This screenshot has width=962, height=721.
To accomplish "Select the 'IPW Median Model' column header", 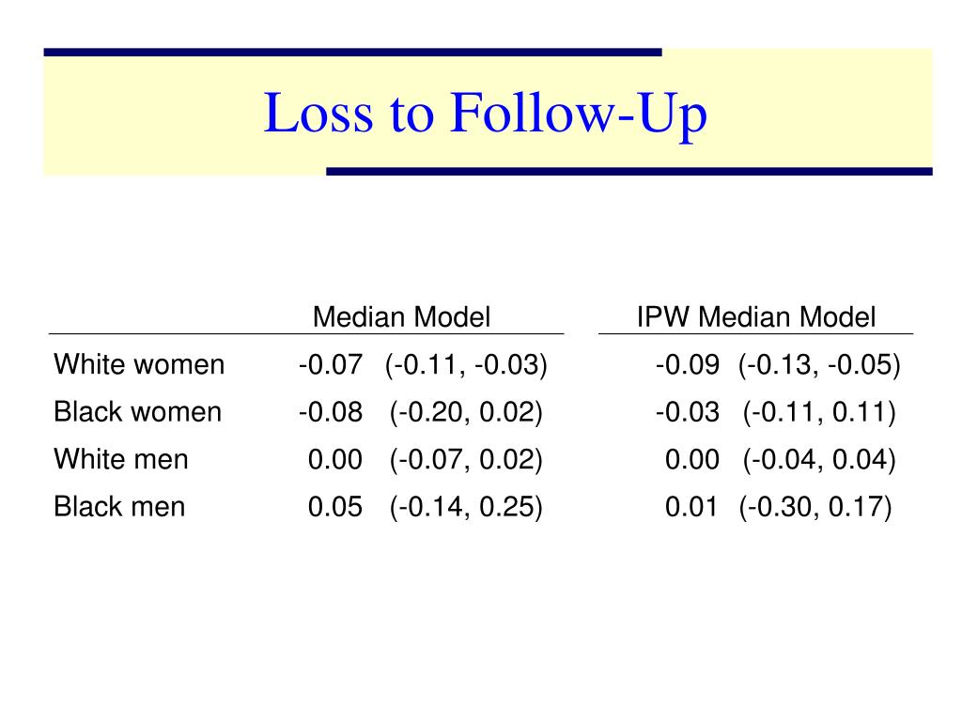I will (x=756, y=317).
